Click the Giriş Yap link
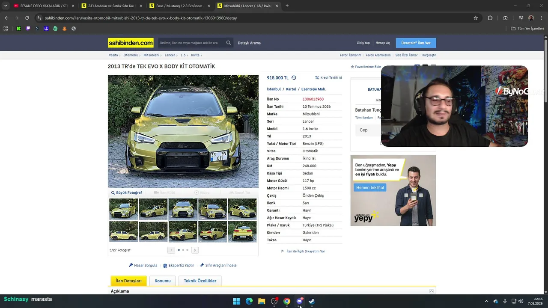 363,43
